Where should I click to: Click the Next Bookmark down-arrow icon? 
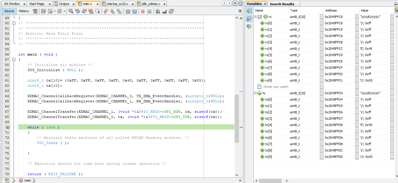coord(112,11)
